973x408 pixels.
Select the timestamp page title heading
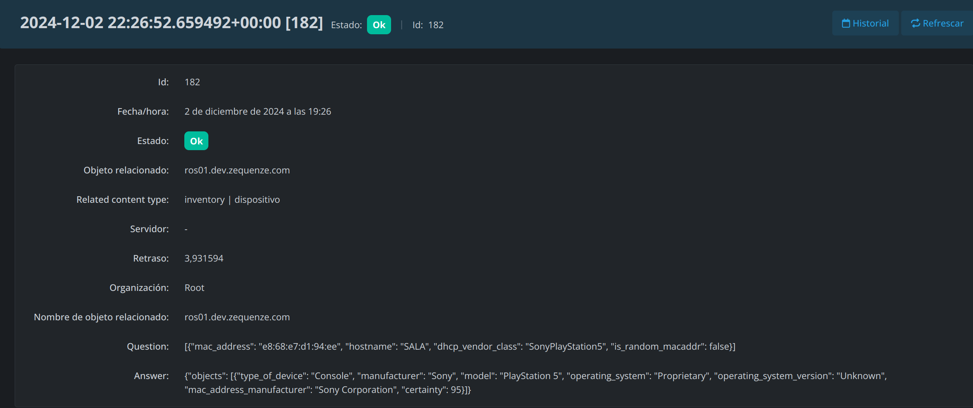point(171,23)
